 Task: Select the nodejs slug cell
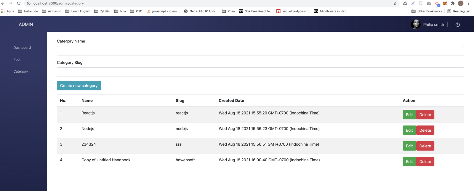(x=182, y=129)
